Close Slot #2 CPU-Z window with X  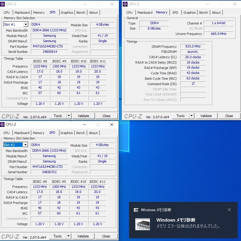tap(112, 125)
